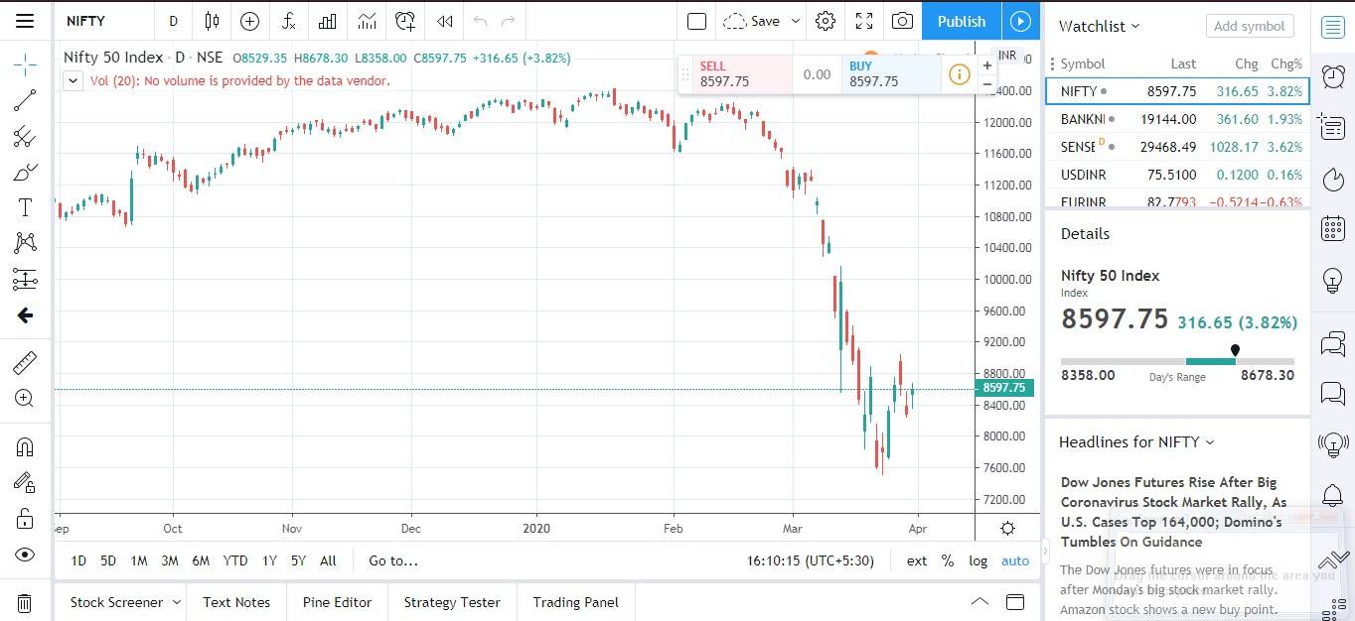
Task: Select the trend line drawing tool
Action: pyautogui.click(x=25, y=99)
